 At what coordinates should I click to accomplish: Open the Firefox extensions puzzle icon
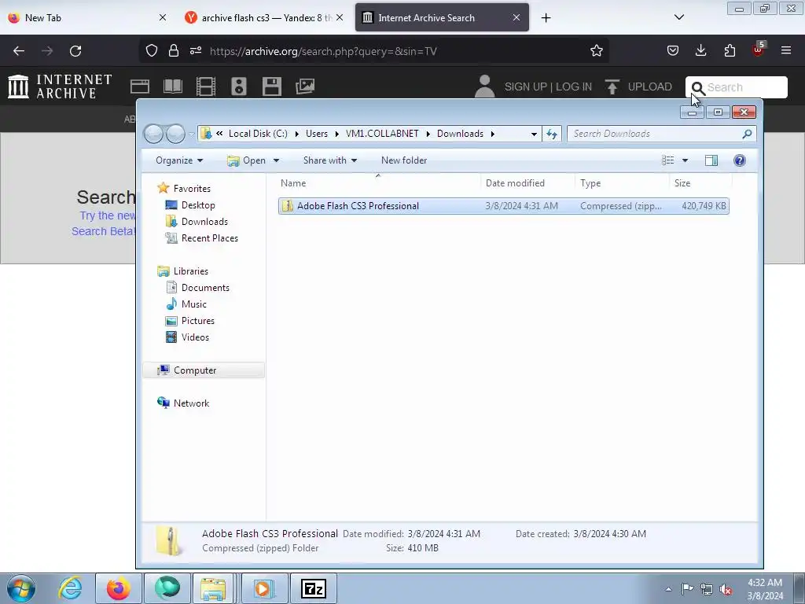(730, 50)
